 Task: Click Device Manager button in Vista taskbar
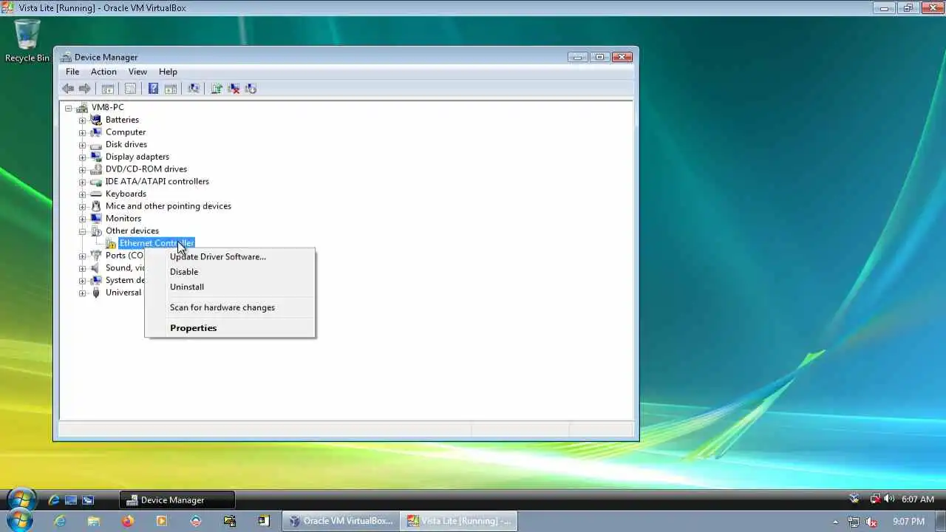[177, 500]
